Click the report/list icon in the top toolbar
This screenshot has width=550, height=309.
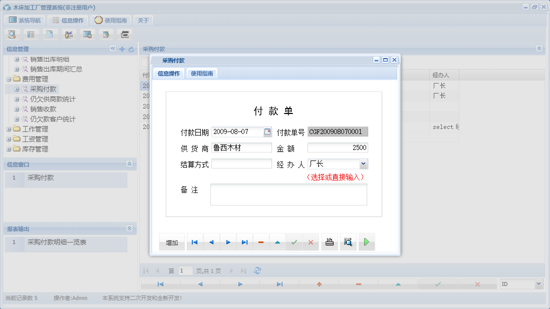(31, 34)
